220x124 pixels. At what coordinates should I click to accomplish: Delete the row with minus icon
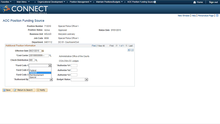[x=132, y=50]
